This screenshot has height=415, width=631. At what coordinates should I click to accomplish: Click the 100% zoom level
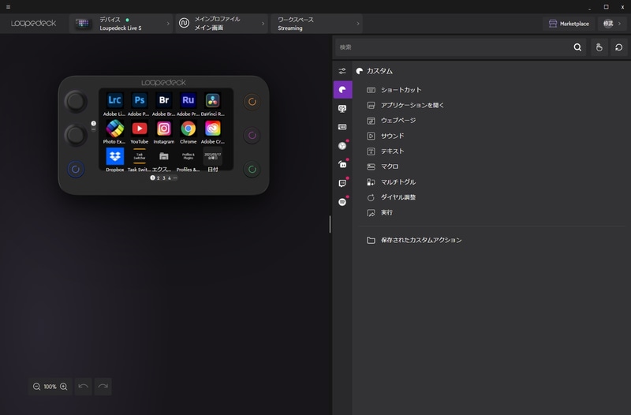coord(50,387)
